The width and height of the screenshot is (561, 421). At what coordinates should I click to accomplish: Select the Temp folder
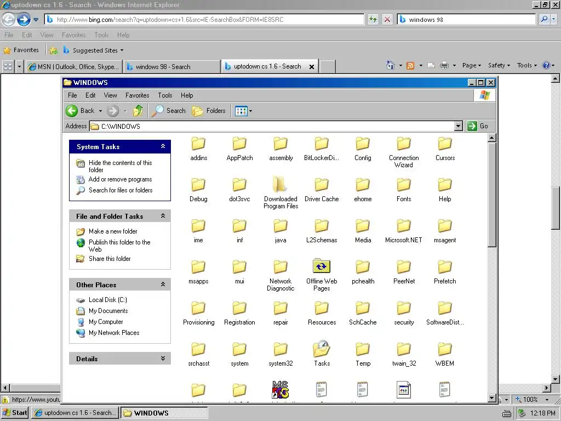363,355
